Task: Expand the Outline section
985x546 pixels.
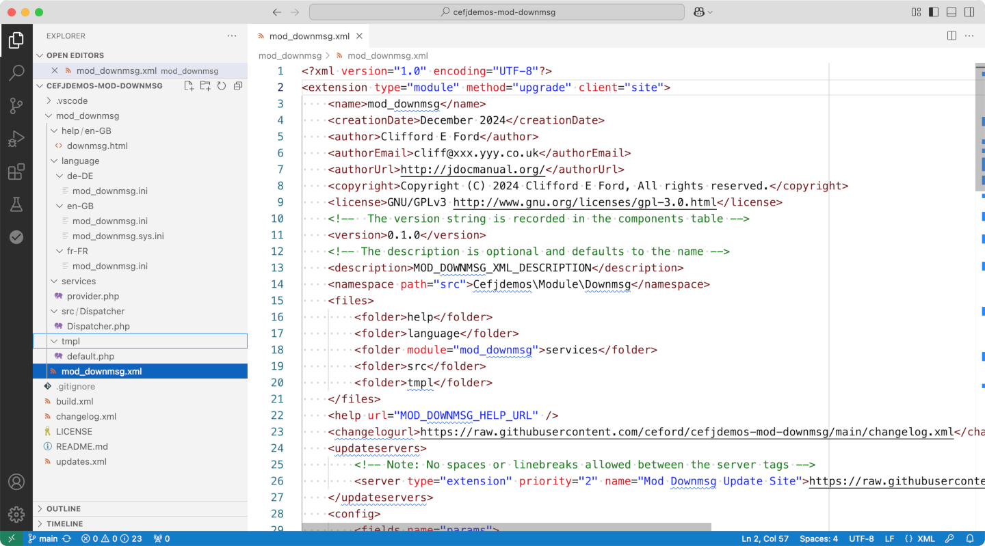Action: click(140, 508)
